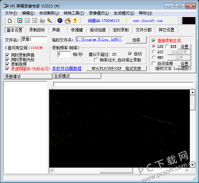Click the white file list panel
This screenshot has width=199, height=183.
25,127
